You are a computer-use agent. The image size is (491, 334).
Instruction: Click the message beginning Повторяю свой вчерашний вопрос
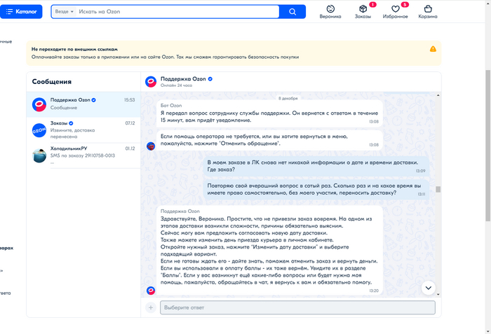[316, 190]
